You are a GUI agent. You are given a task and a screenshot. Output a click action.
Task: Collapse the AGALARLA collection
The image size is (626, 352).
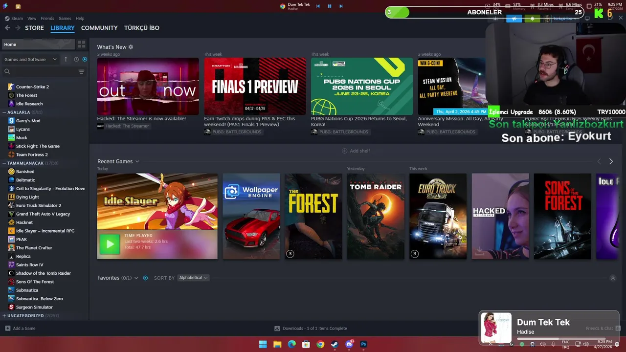[4, 112]
